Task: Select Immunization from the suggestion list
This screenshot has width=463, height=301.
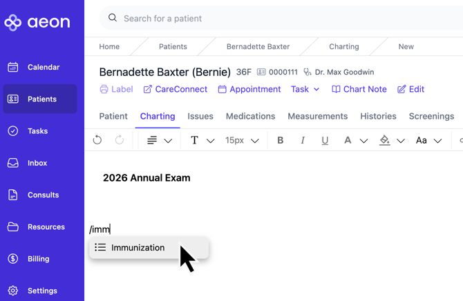Action: pos(138,247)
